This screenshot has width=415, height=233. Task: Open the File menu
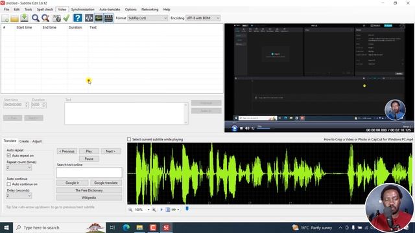tap(6, 9)
